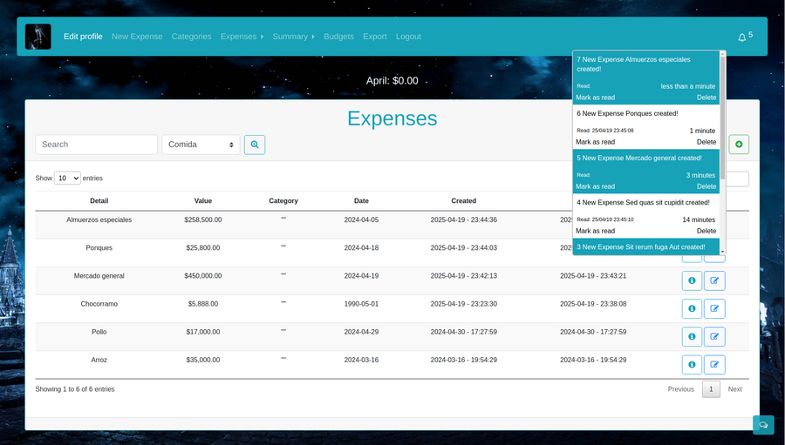
Task: Go to Budgets in the navbar
Action: coord(338,37)
